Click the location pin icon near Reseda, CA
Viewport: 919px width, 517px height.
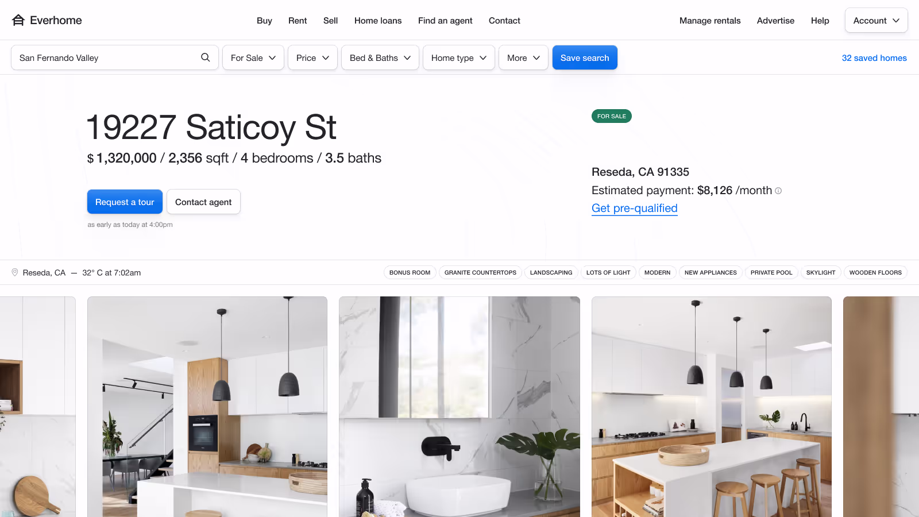tap(15, 272)
